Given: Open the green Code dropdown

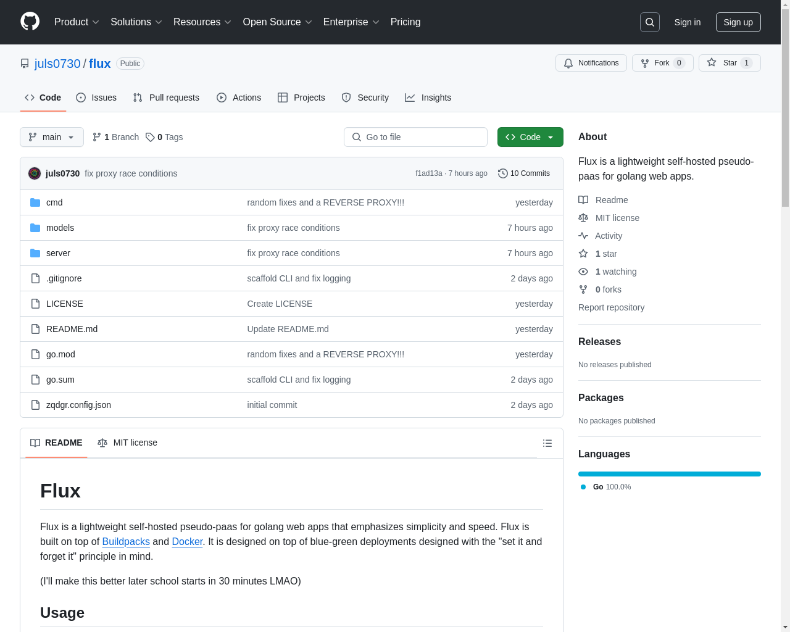Looking at the screenshot, I should (x=530, y=137).
